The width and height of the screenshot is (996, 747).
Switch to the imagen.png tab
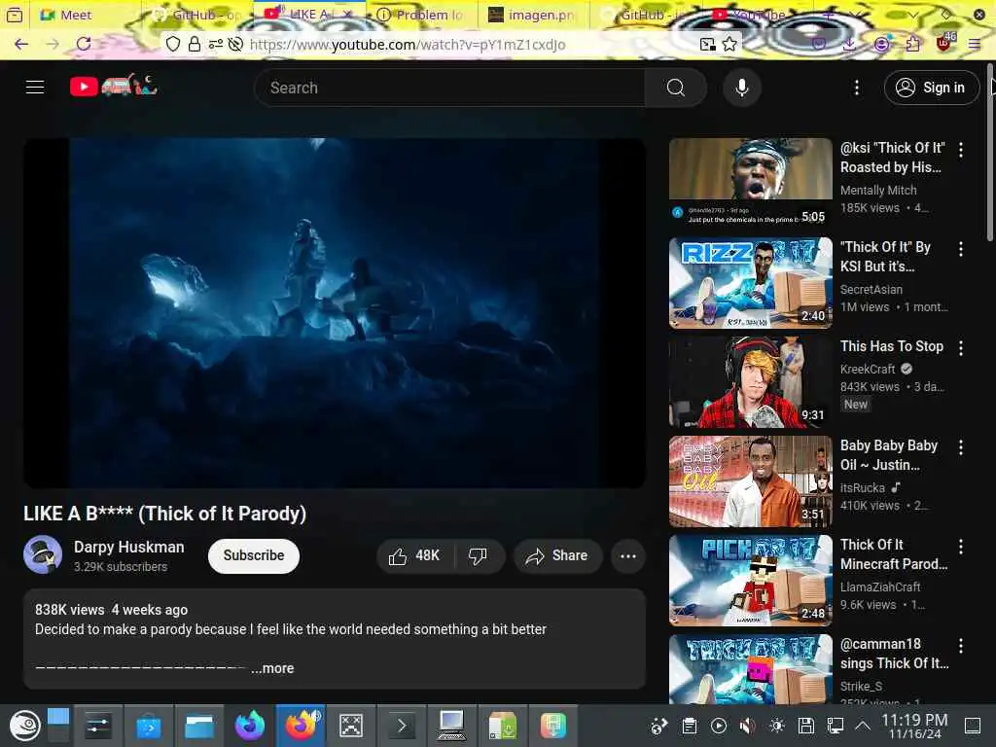point(534,15)
